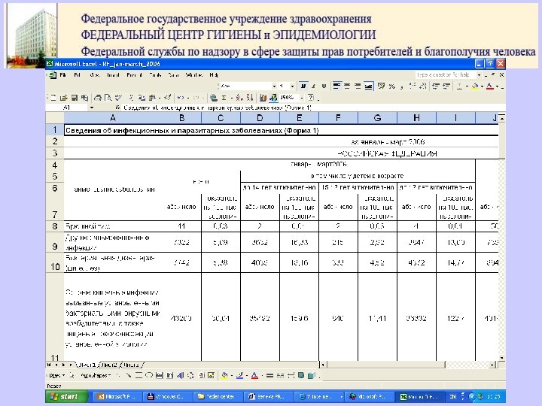
Task: Click the Print icon
Action: [x=98, y=98]
